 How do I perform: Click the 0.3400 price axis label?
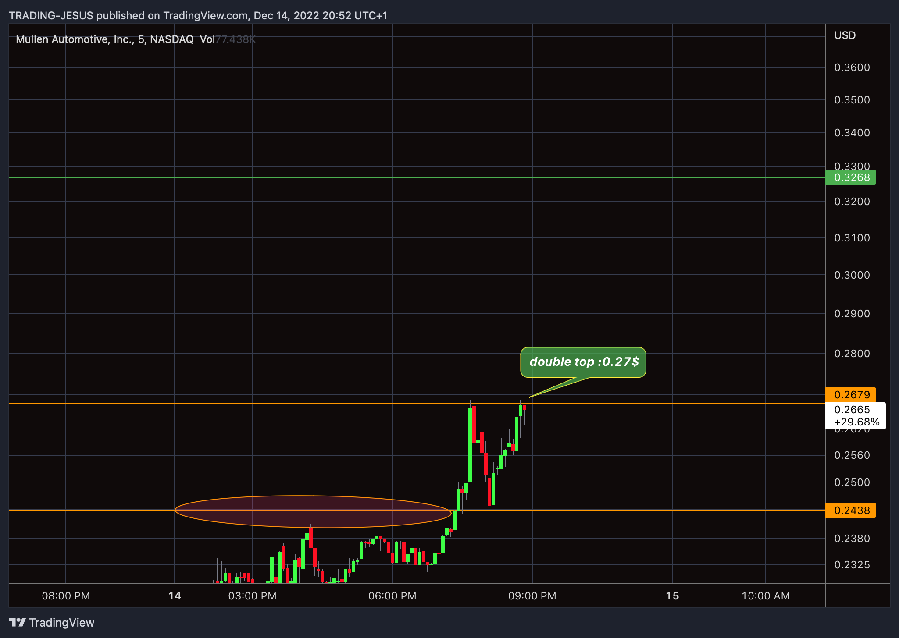852,133
